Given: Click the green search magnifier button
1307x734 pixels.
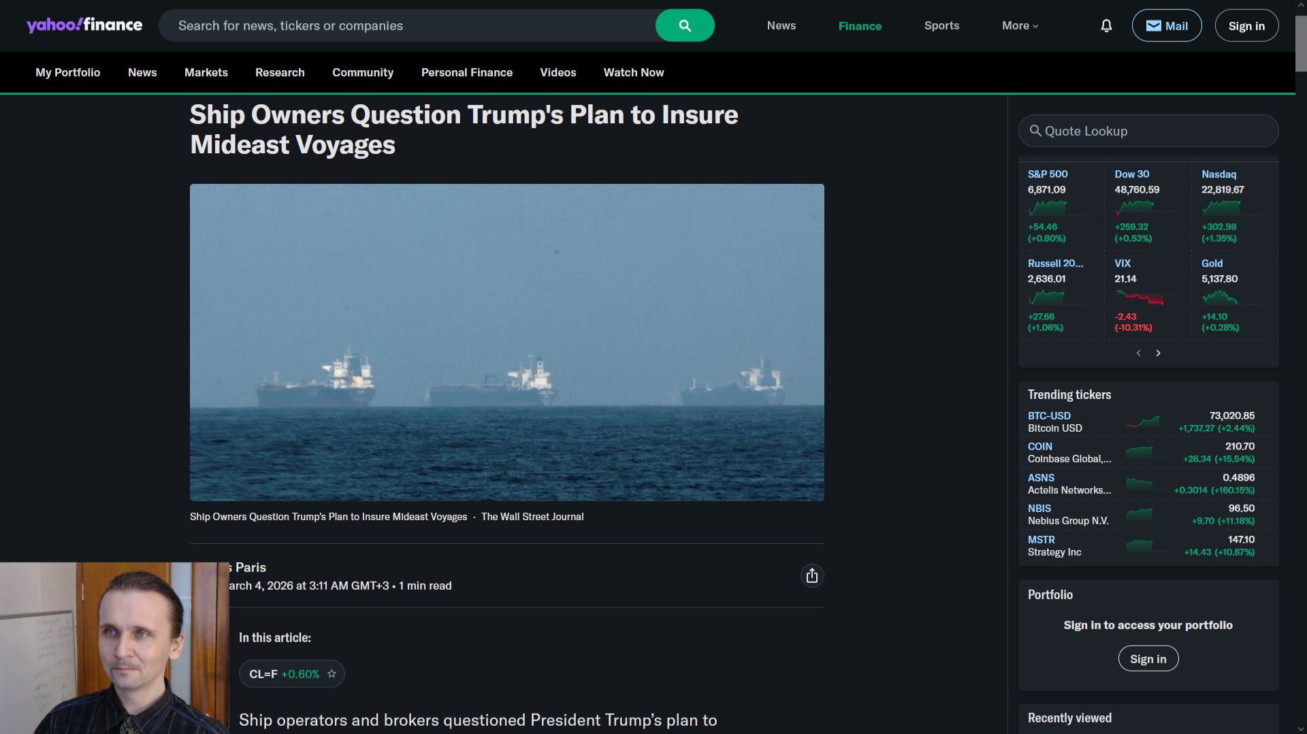Looking at the screenshot, I should pyautogui.click(x=685, y=26).
